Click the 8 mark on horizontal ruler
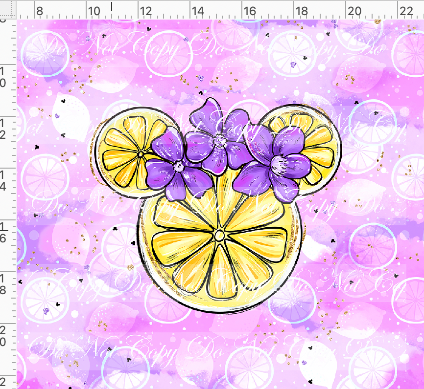This screenshot has width=424, height=389. coord(40,11)
